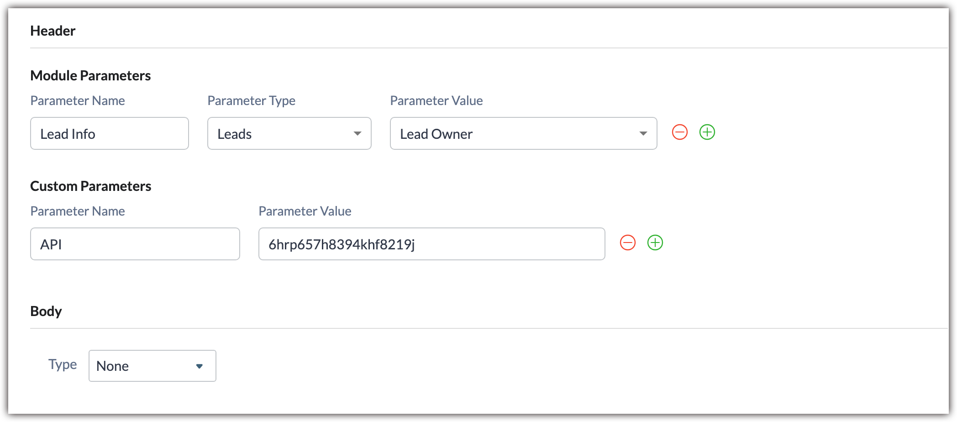Open the Leads parameter type dropdown

(x=289, y=133)
